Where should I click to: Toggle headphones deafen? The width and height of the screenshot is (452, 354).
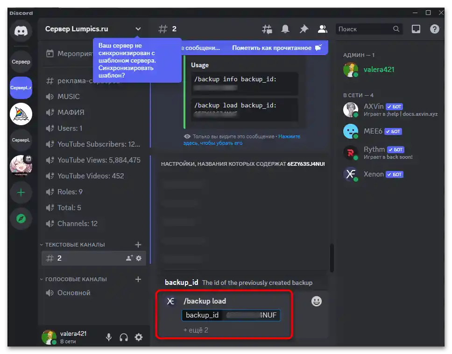[x=124, y=337]
